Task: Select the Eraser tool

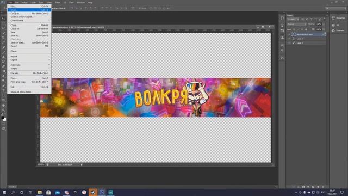Action: pos(3,66)
